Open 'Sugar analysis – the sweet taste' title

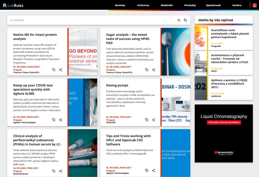128,39
